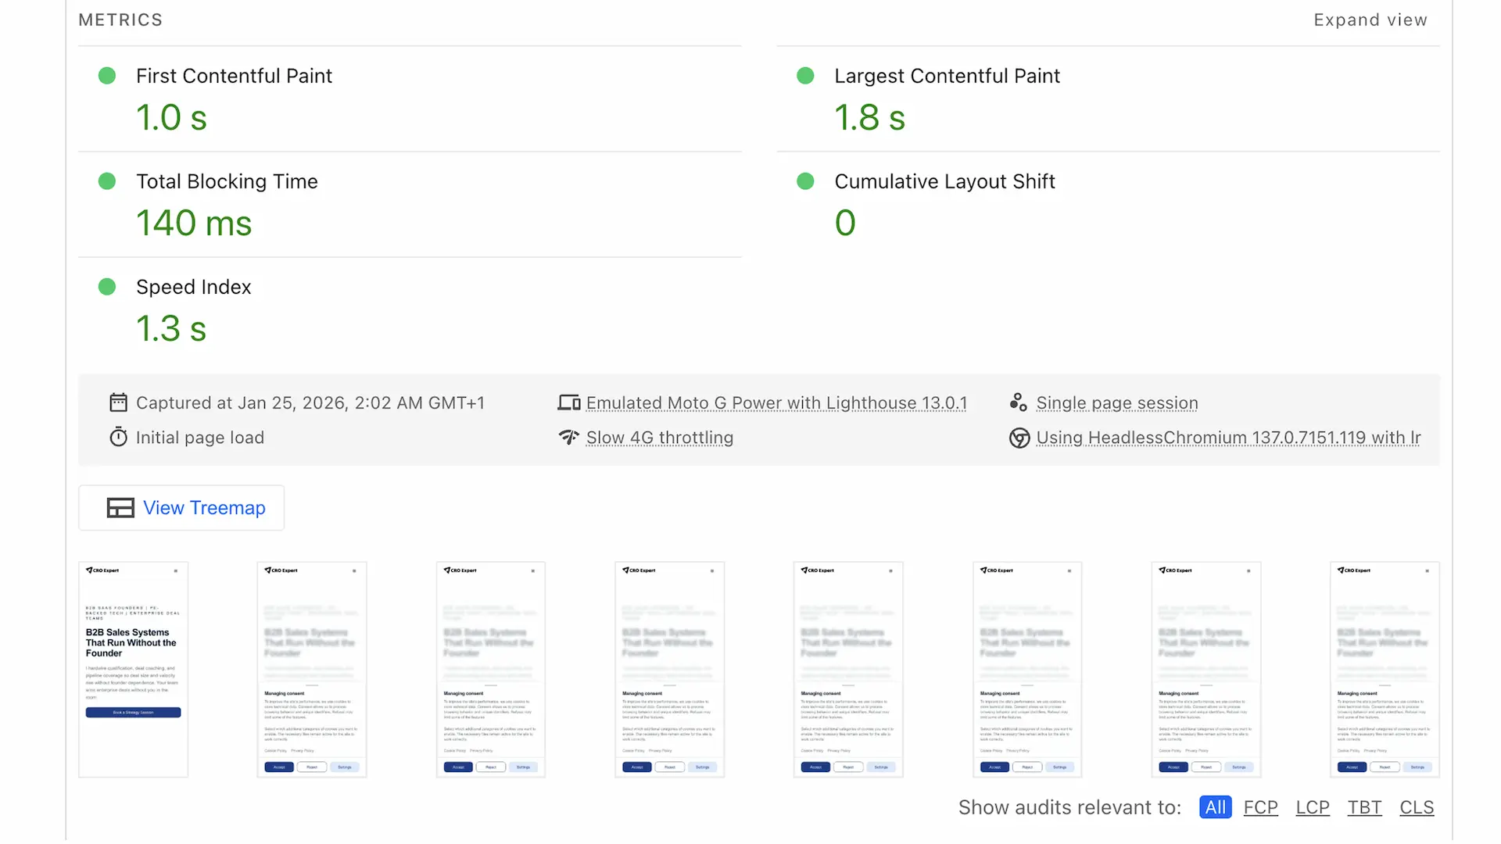This screenshot has width=1501, height=844.
Task: Toggle the All audits filter chip
Action: [x=1215, y=807]
